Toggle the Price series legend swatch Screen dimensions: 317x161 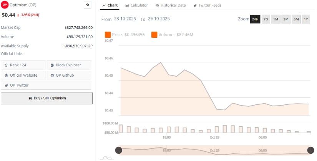pos(108,35)
